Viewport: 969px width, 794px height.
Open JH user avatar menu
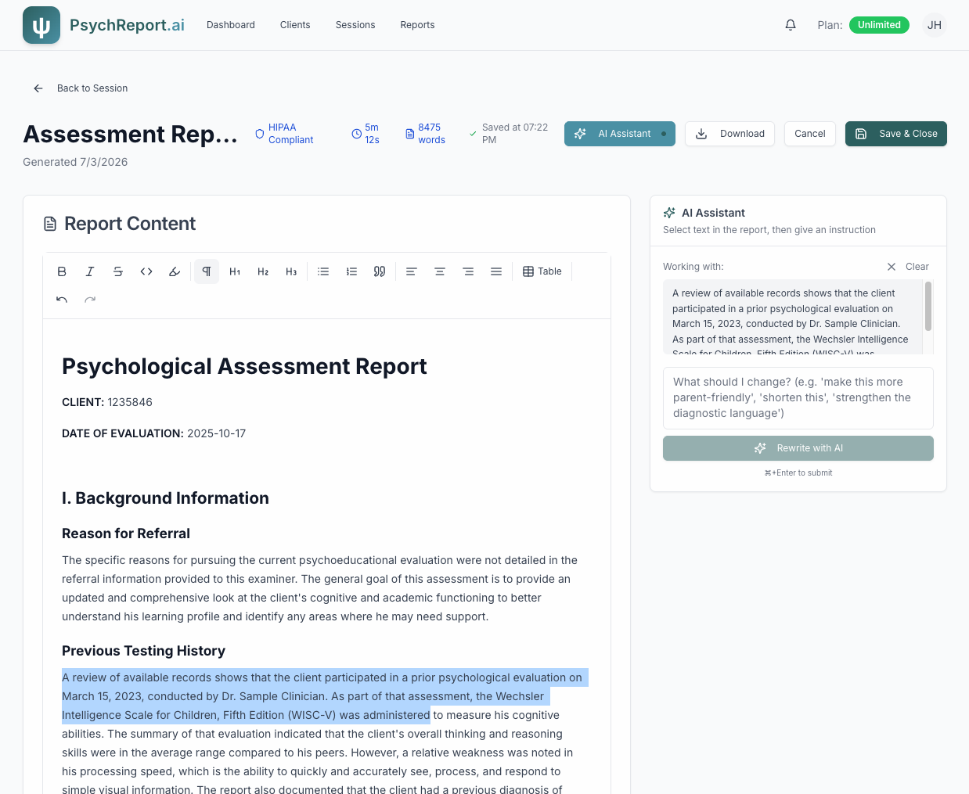coord(935,25)
